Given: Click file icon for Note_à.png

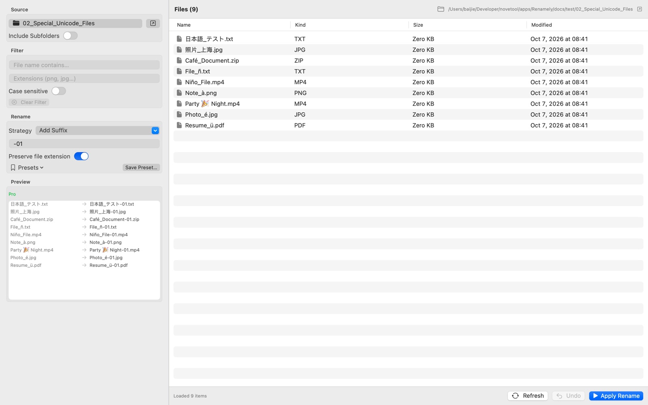Looking at the screenshot, I should 179,93.
